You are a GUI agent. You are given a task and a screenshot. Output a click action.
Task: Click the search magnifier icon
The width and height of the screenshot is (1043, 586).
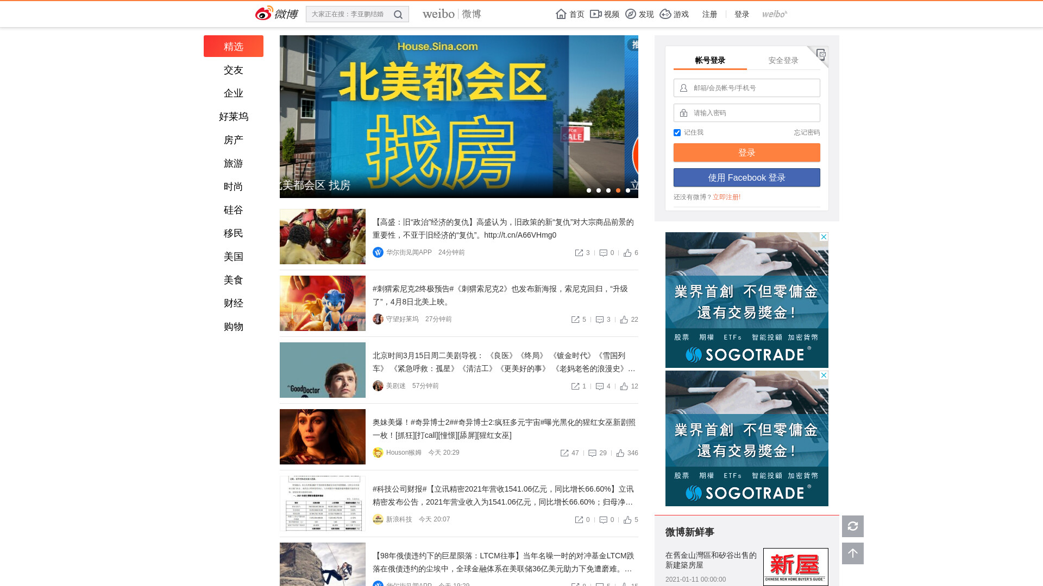tap(398, 15)
